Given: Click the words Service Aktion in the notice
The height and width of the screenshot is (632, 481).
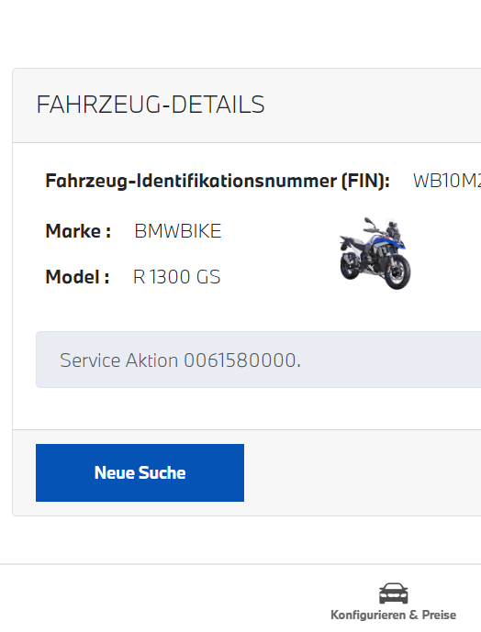Looking at the screenshot, I should (x=118, y=360).
